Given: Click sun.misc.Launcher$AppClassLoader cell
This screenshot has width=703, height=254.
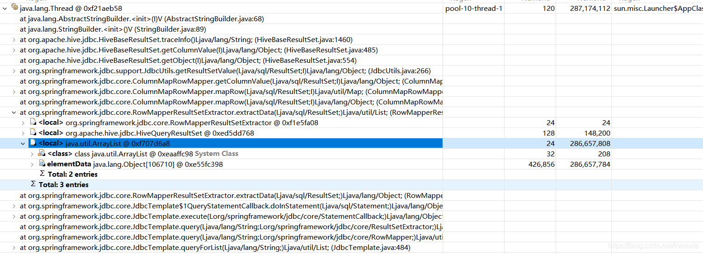Looking at the screenshot, I should tap(658, 8).
